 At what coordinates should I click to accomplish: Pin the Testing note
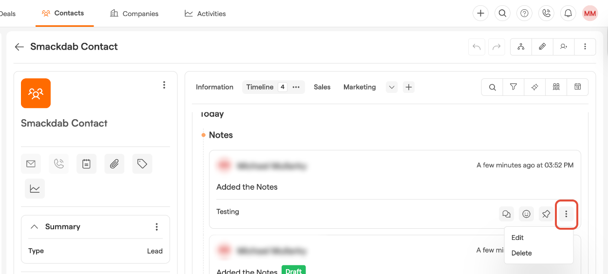tap(546, 214)
